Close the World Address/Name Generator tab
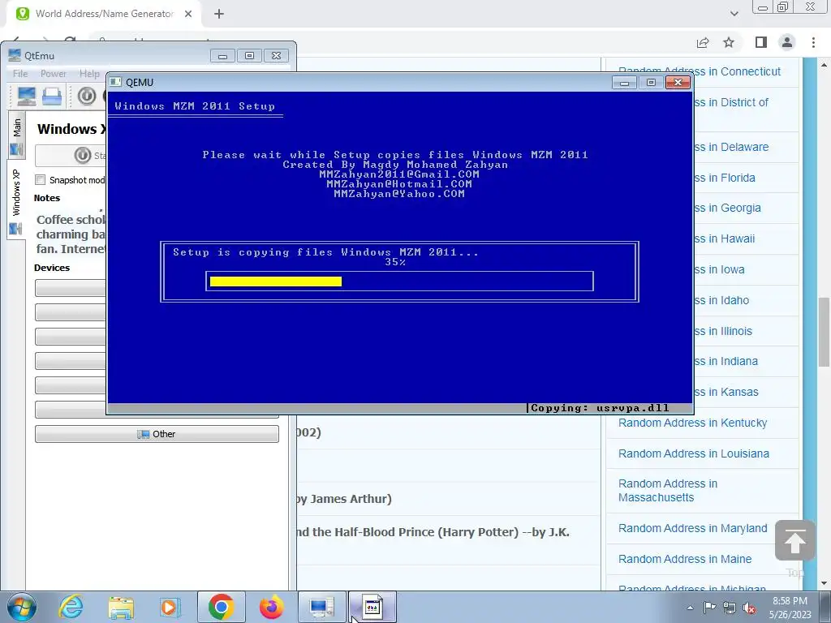Screen dimensions: 831x623 click(188, 14)
